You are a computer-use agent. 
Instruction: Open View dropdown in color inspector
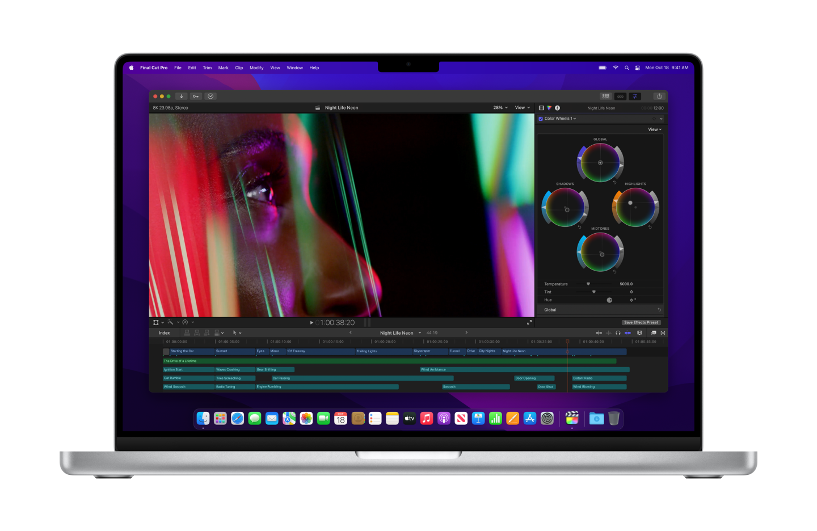click(654, 129)
